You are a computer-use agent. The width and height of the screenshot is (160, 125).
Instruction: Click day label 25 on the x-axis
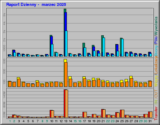122,121
